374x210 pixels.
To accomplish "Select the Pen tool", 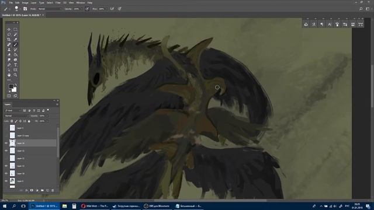I will [9, 65].
